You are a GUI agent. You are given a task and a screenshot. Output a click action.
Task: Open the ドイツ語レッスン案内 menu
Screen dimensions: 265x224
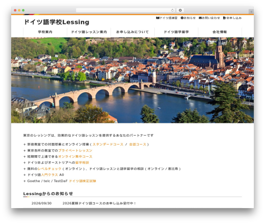89,32
